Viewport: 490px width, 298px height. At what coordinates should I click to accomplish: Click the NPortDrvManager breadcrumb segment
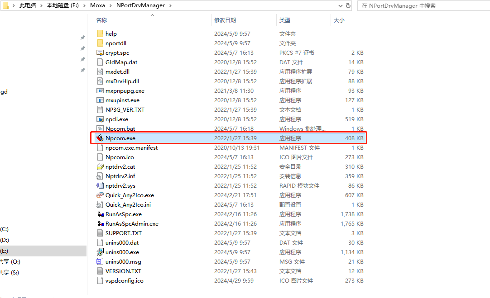pyautogui.click(x=141, y=5)
